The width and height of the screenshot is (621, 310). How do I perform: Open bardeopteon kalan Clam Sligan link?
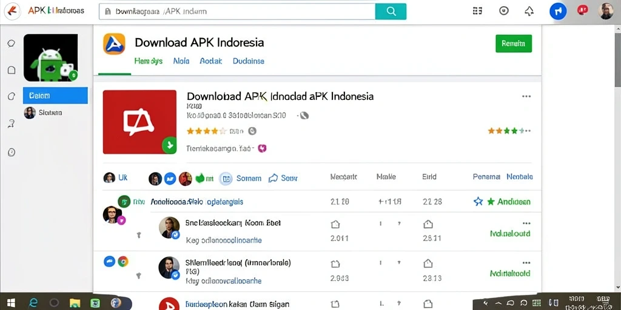[237, 304]
